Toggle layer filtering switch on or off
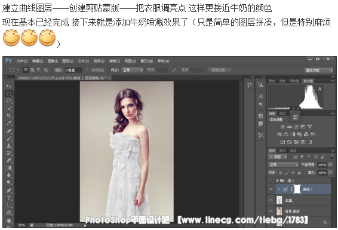 [x=332, y=157]
